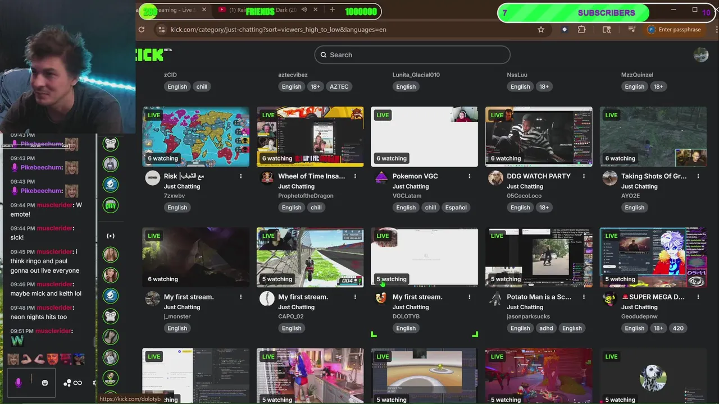This screenshot has height=404, width=719.
Task: Open options menu for SUPER MEGA D... stream
Action: click(x=698, y=297)
